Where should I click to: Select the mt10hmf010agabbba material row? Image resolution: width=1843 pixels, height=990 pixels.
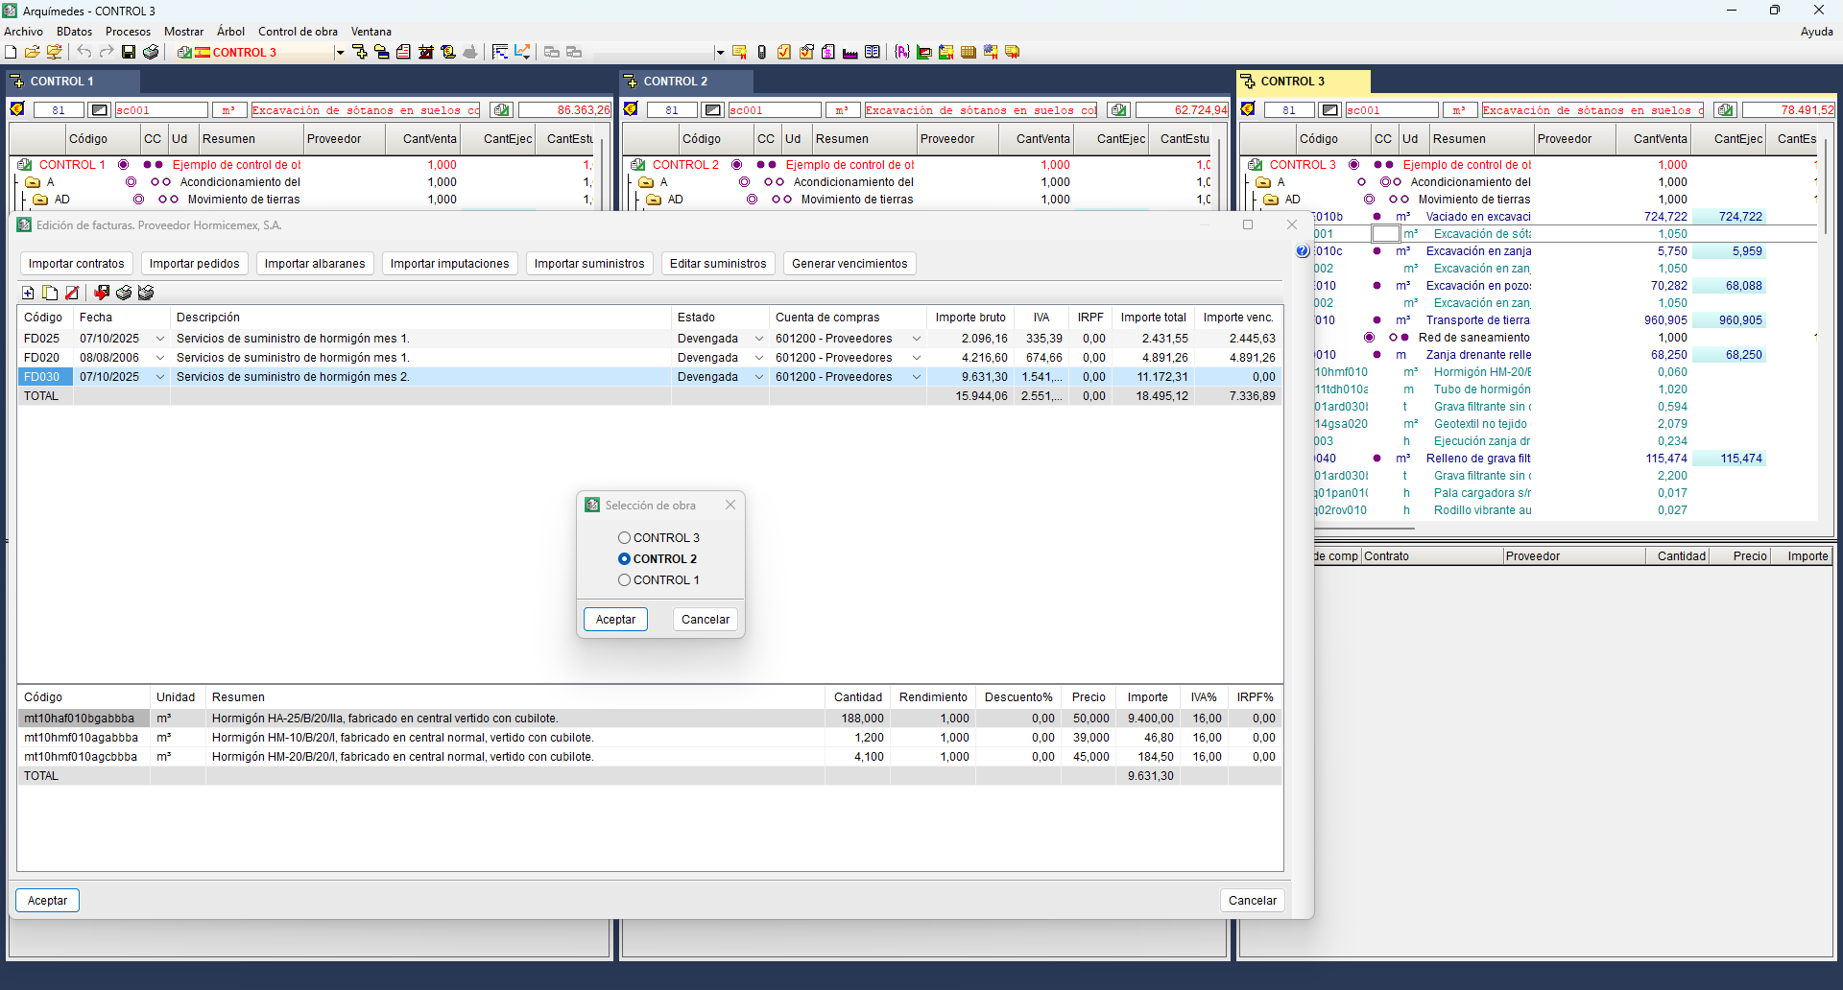[x=81, y=738]
